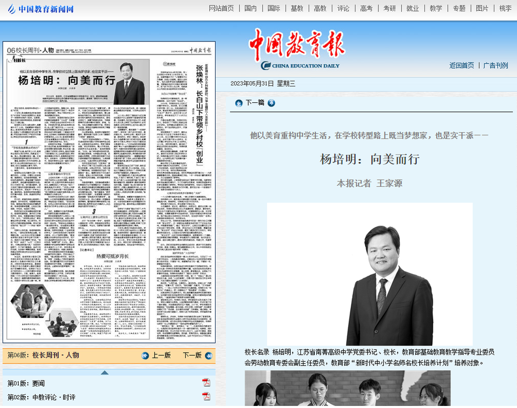Collapse the page list with the up triangle
This screenshot has width=517, height=408.
pyautogui.click(x=104, y=372)
